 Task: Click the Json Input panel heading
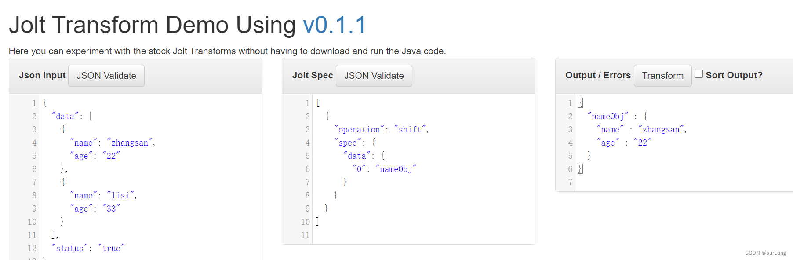tap(42, 75)
